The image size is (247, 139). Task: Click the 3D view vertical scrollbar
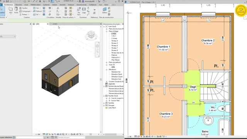101,79
